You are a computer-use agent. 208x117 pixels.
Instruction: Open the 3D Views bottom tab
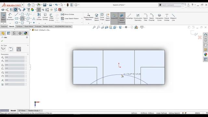click(x=22, y=110)
